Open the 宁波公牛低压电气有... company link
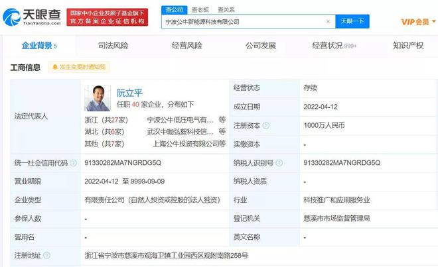The image size is (438, 267). coord(180,120)
